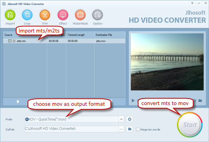
Task: Play the preview video
Action: click(x=133, y=100)
